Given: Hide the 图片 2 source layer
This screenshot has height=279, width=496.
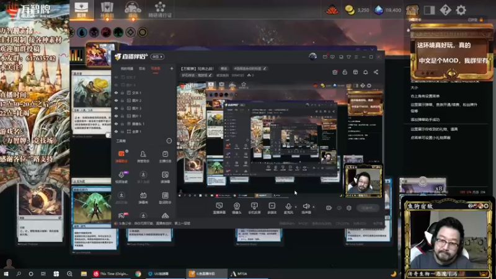Looking at the screenshot, I should pos(116,100).
